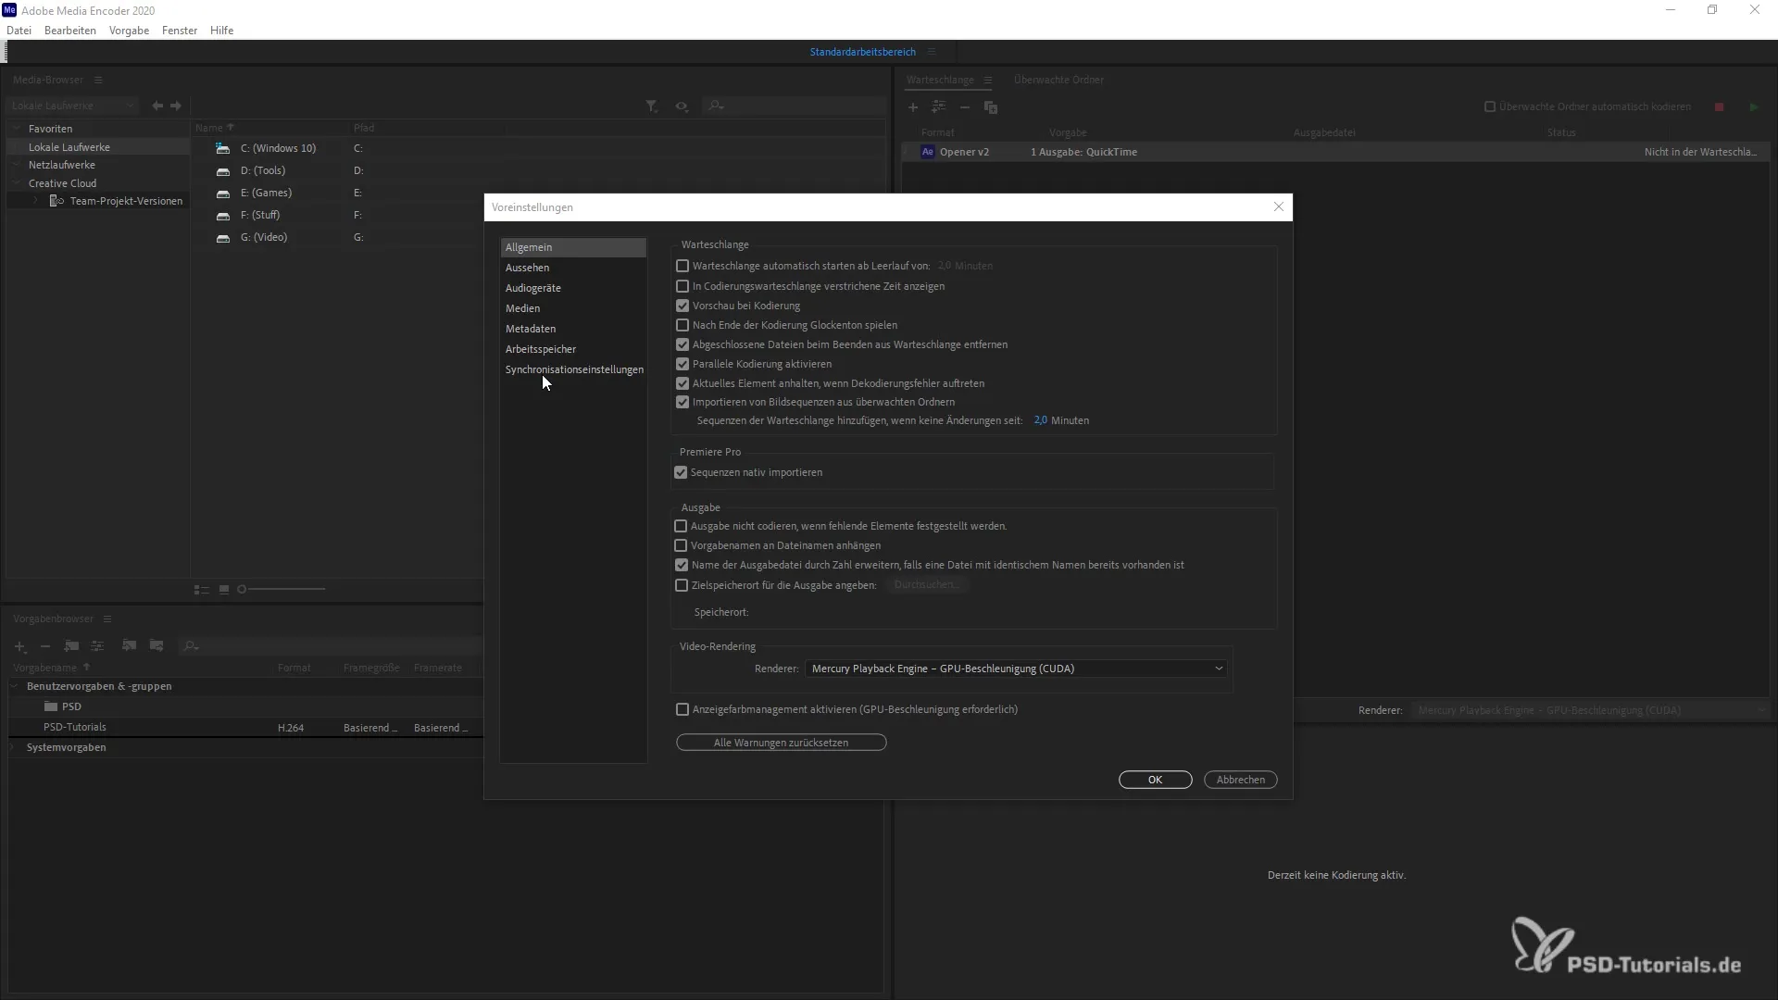Open Renderer dropdown below the queue panel
Viewport: 1778px width, 1000px height.
[x=1592, y=710]
